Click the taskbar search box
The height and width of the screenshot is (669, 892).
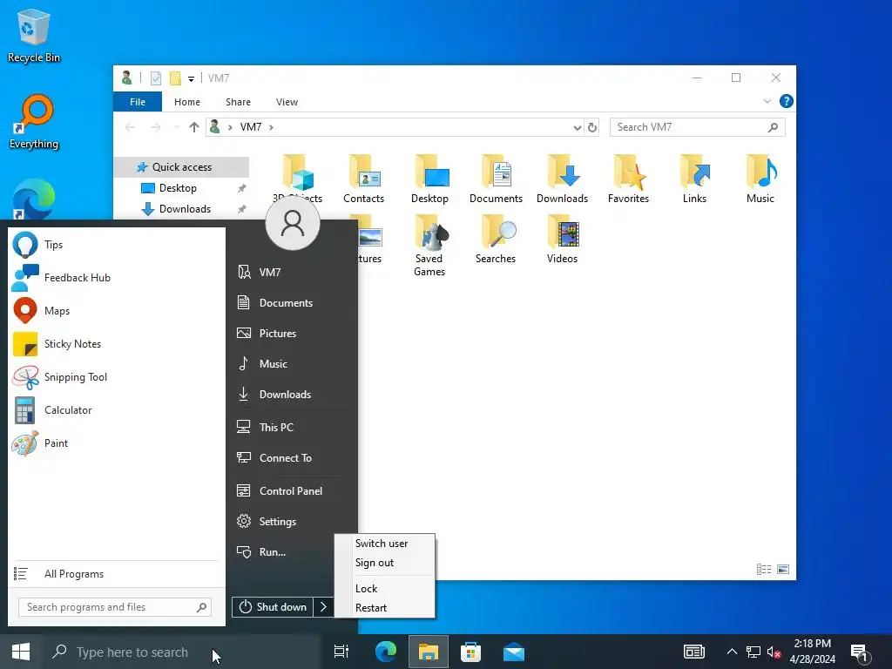(181, 652)
